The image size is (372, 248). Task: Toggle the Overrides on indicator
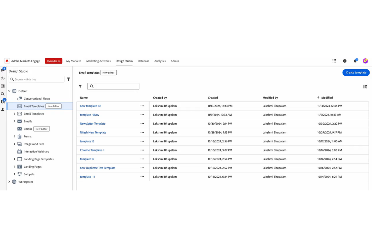click(53, 61)
